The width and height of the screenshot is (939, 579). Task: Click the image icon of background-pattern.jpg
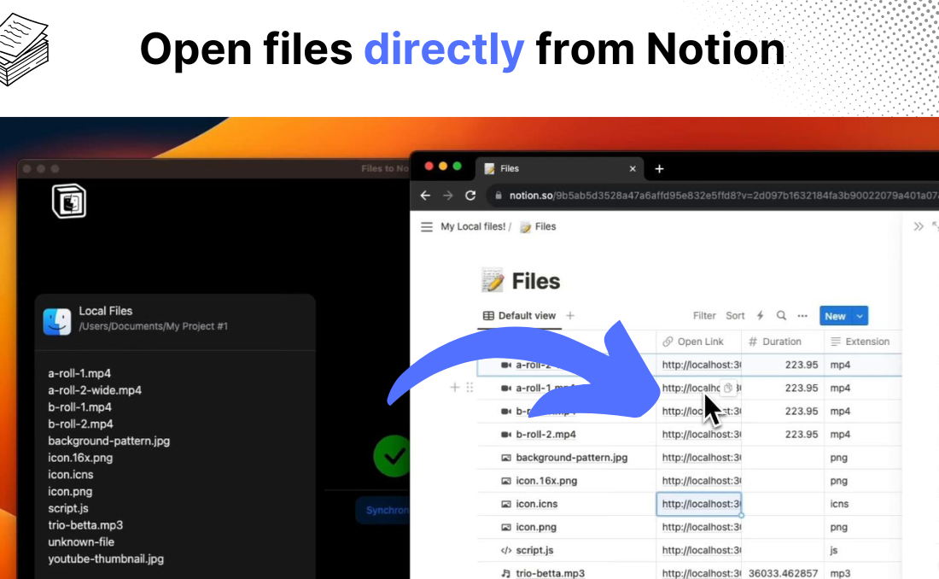click(x=506, y=458)
